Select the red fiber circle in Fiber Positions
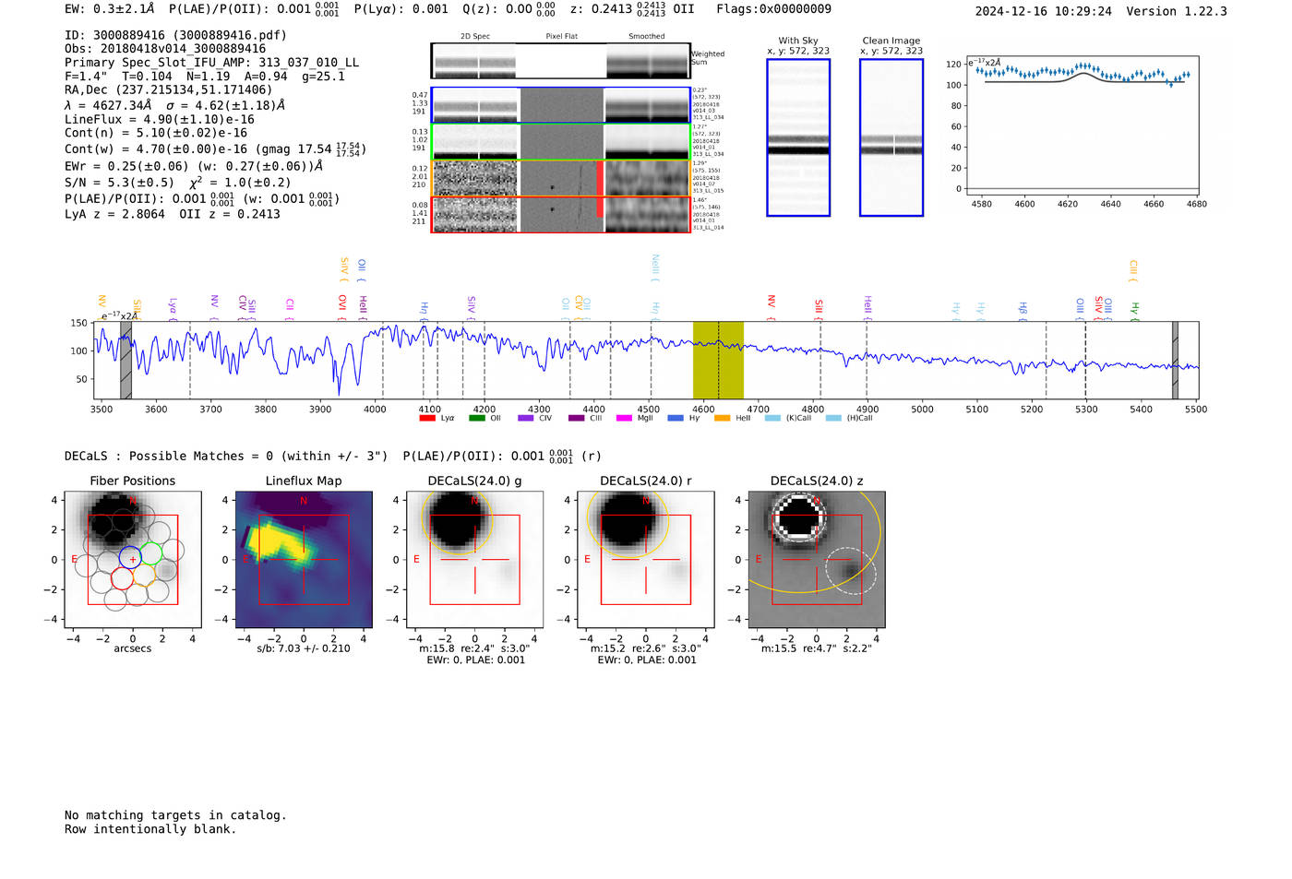1292x879 pixels. [x=122, y=578]
